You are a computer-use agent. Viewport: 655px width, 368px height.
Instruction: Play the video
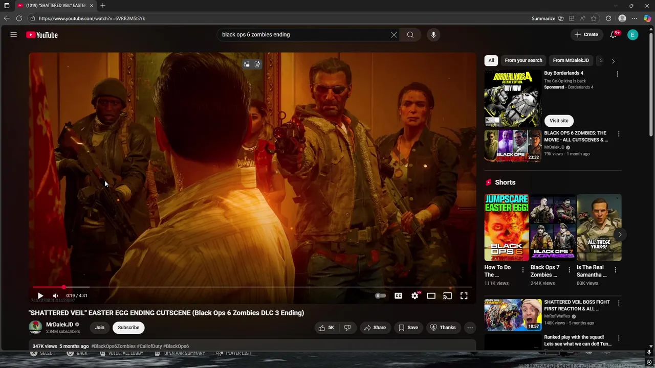coord(40,295)
